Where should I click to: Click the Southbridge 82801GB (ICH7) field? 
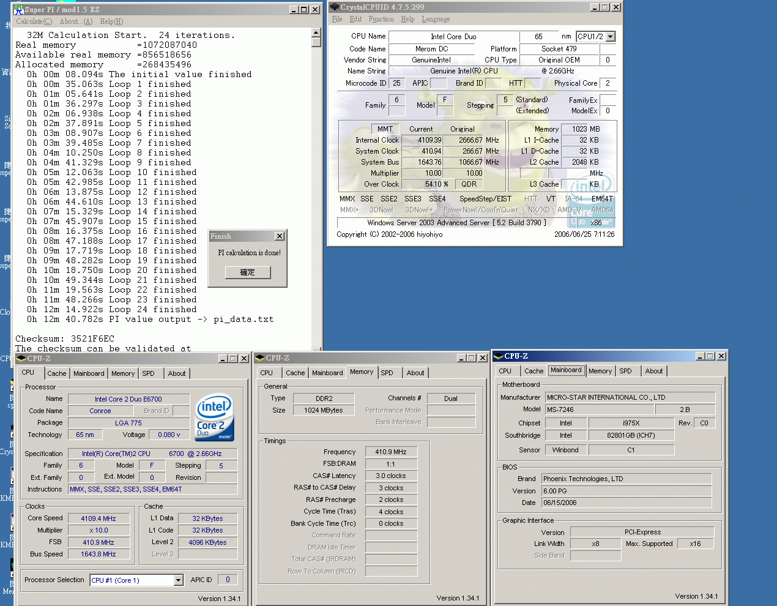click(x=631, y=435)
